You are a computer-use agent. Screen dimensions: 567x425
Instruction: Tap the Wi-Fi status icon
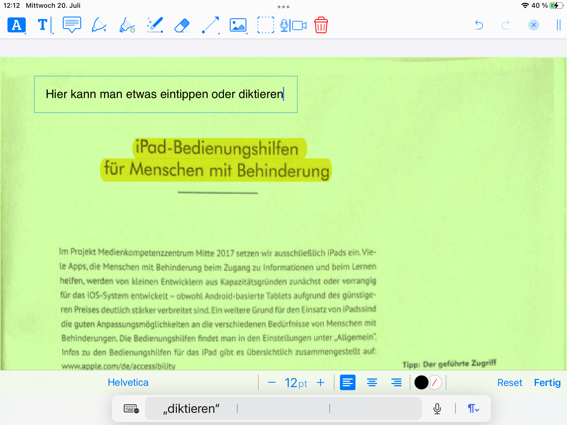[x=525, y=6]
